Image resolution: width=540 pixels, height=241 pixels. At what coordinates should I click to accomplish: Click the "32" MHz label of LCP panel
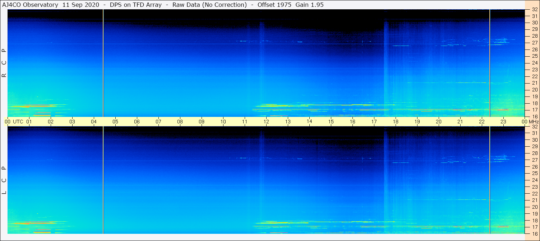535,127
